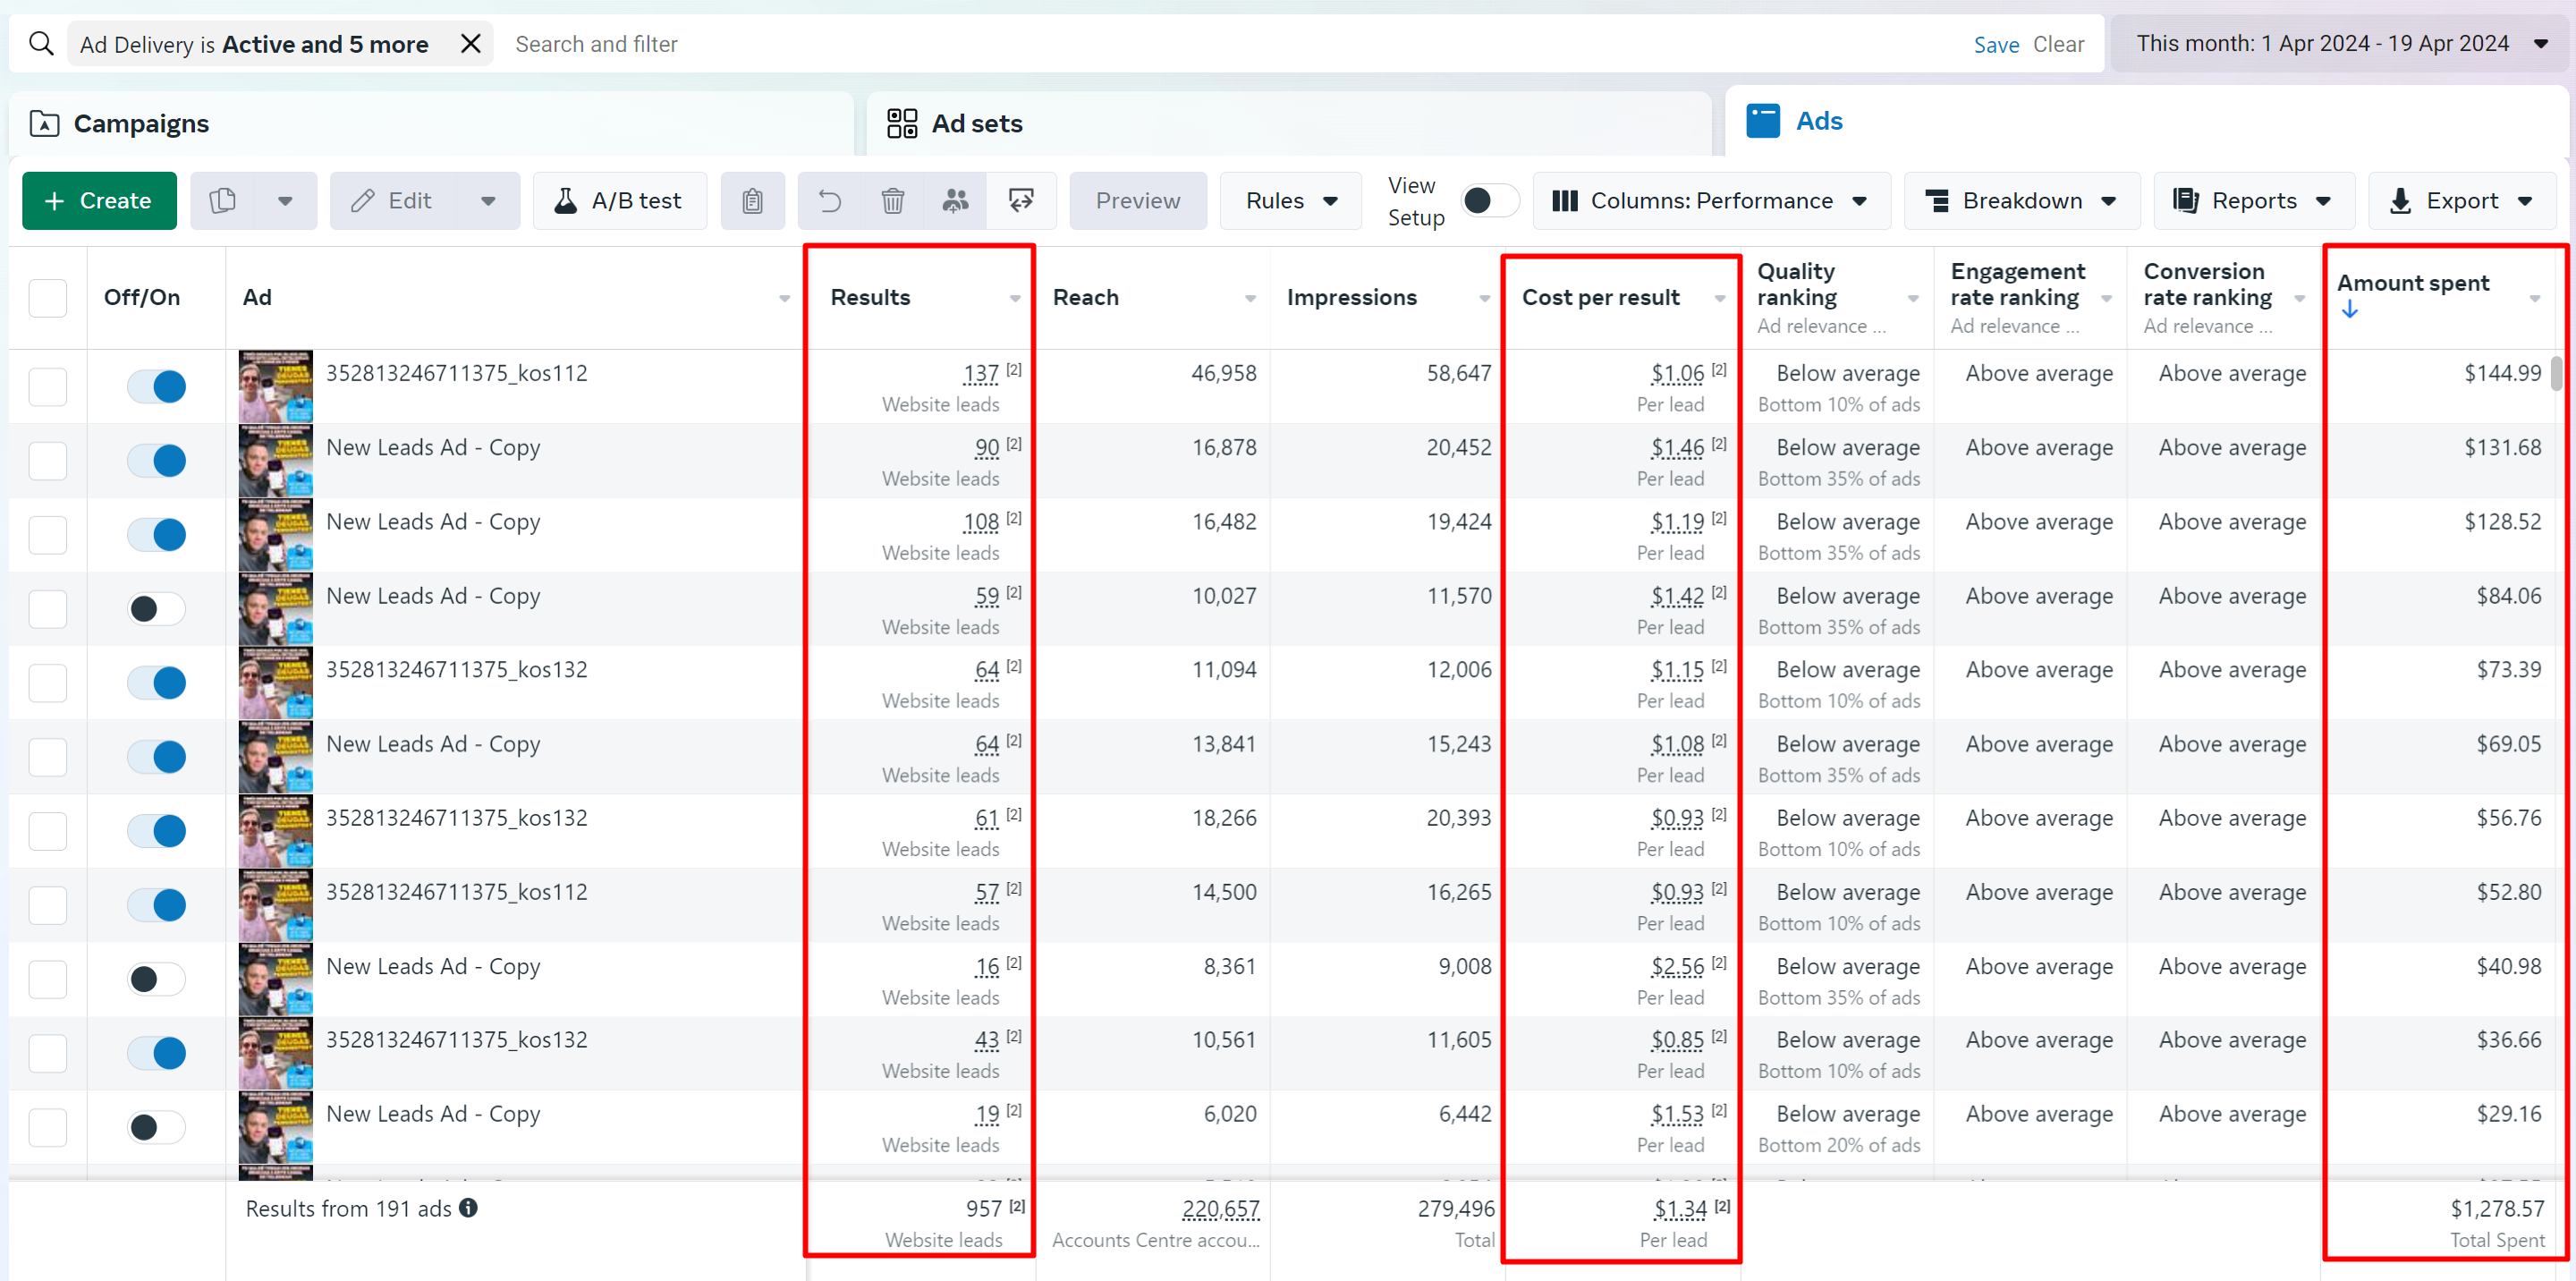Open the Cost per result column menu
2576x1281 pixels.
pos(1720,299)
